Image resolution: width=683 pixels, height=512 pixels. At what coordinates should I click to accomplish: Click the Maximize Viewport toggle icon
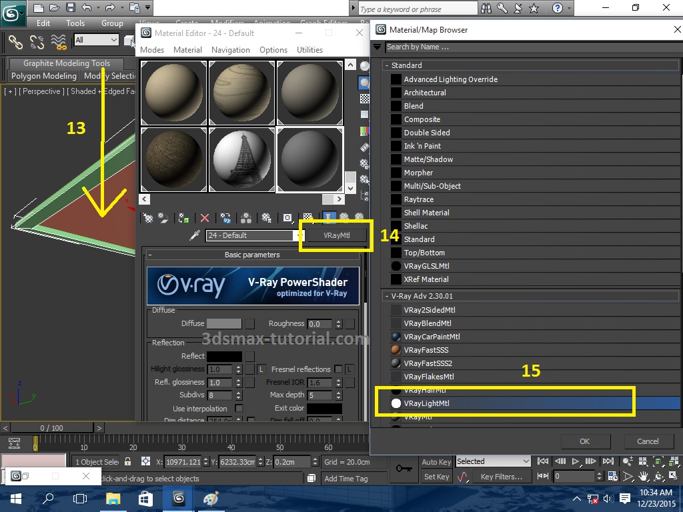[673, 476]
